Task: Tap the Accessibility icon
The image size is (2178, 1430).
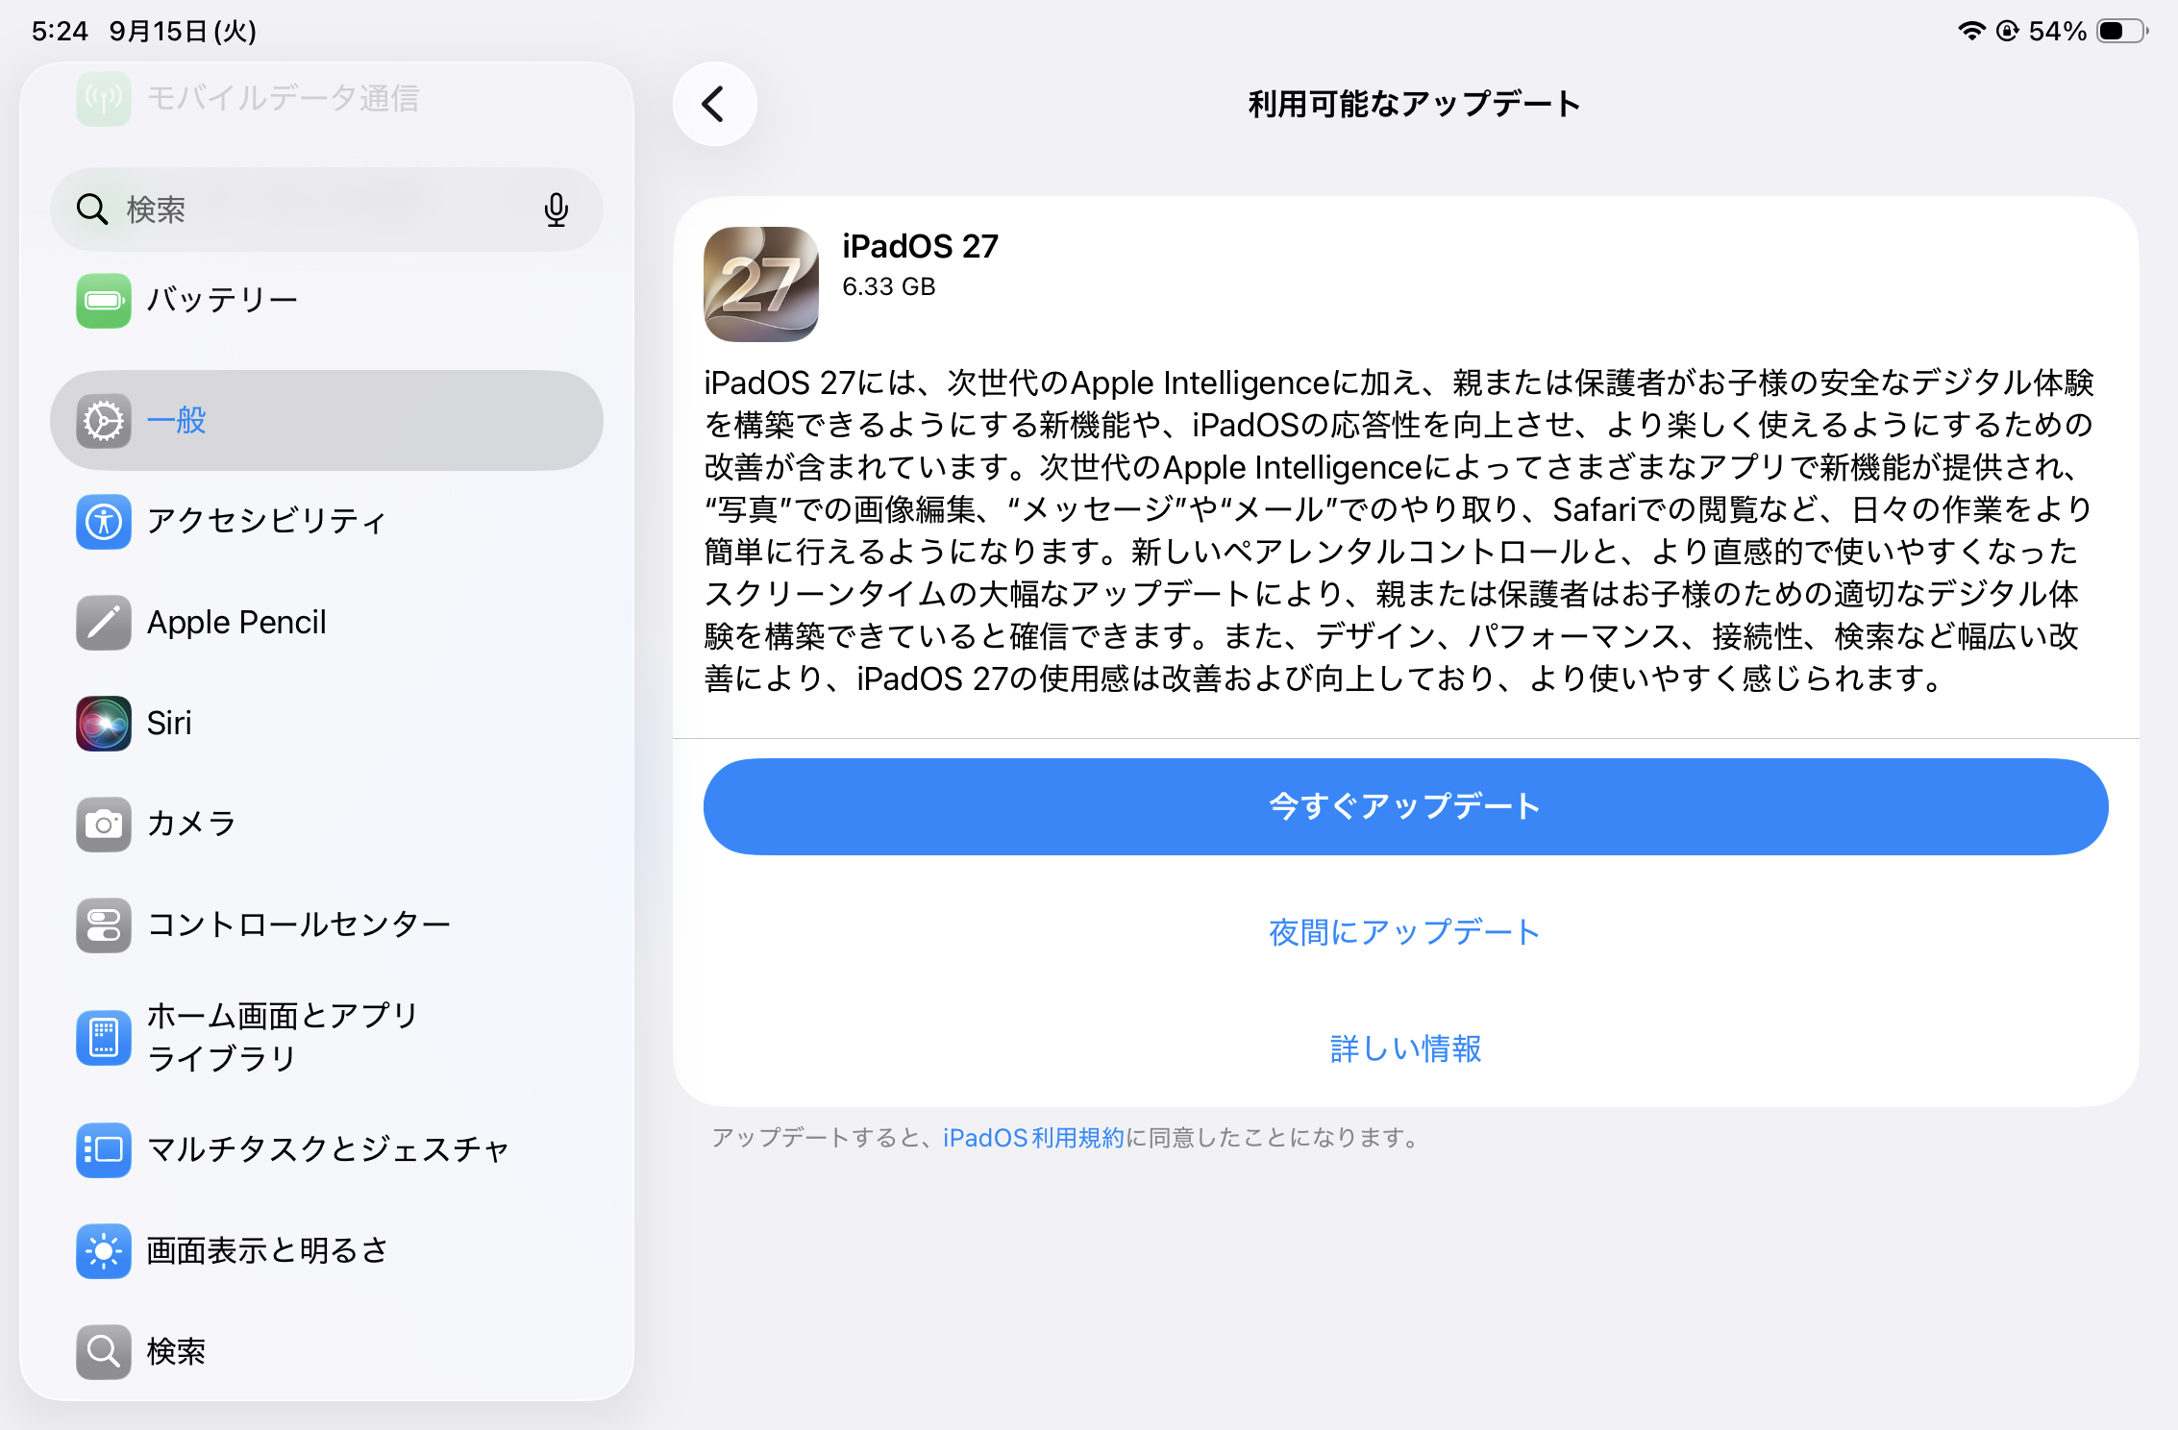Action: (x=104, y=522)
